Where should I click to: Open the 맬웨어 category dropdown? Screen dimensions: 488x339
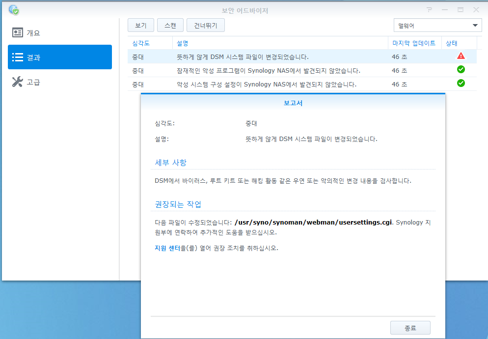[437, 26]
